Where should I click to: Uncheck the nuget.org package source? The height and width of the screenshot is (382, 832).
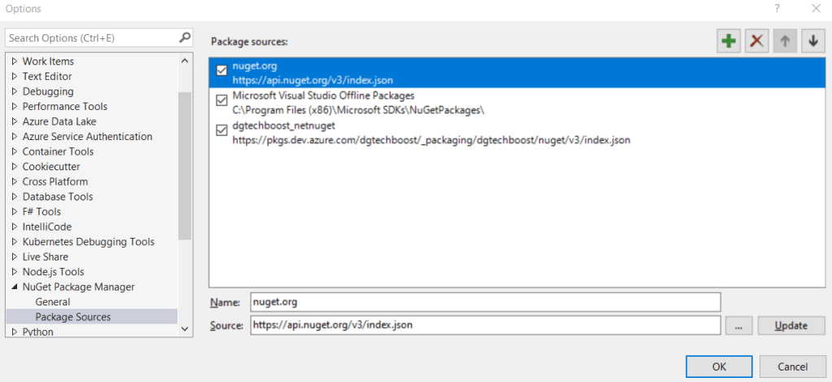pos(221,71)
